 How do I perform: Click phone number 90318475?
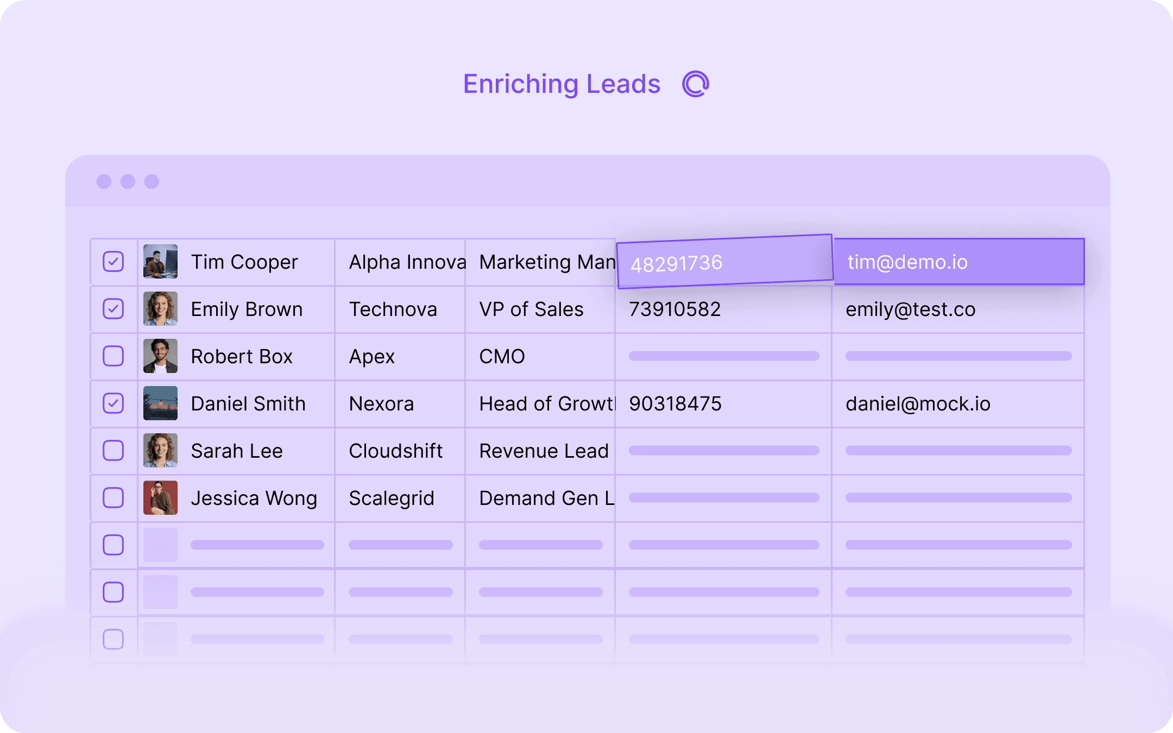tap(675, 404)
